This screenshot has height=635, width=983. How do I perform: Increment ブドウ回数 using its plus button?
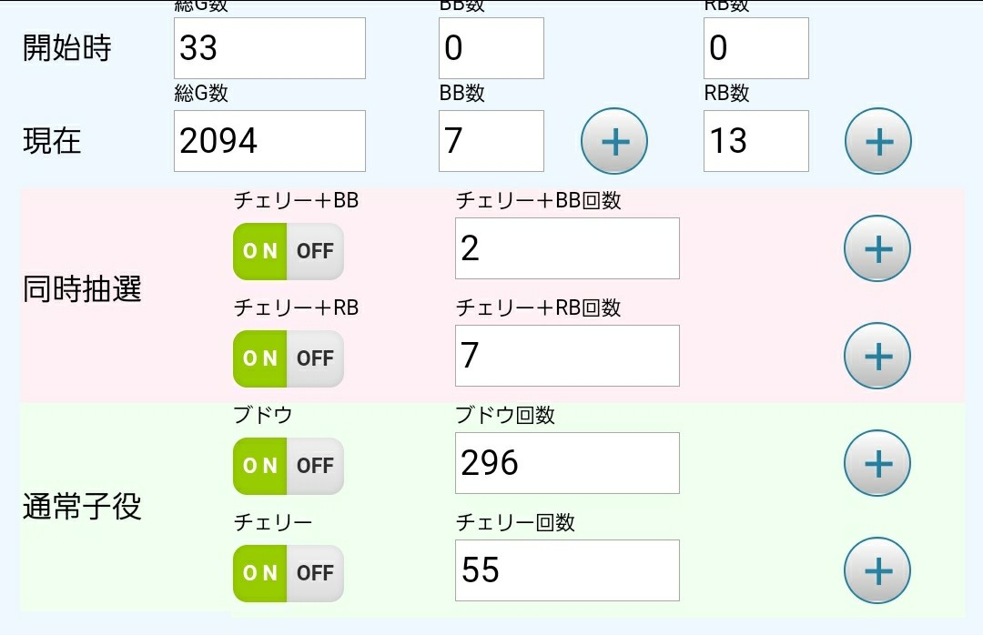pos(877,462)
